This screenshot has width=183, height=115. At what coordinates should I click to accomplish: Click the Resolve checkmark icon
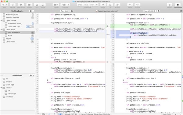click(137, 5)
